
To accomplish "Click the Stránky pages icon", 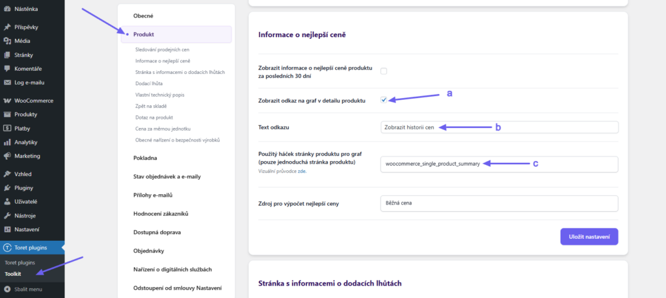I will (x=7, y=55).
